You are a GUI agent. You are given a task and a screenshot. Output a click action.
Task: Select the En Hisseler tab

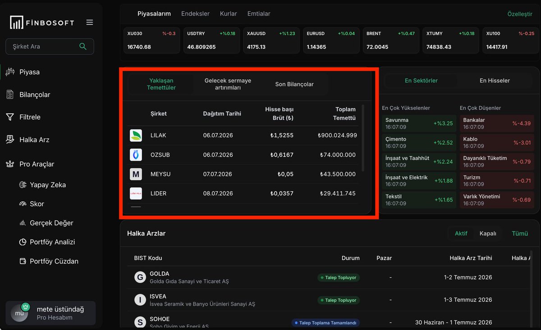coord(495,81)
